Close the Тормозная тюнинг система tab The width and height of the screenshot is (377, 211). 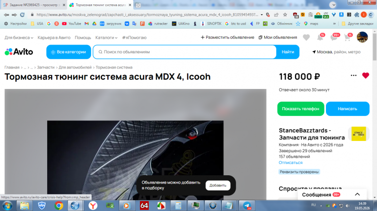(130, 5)
